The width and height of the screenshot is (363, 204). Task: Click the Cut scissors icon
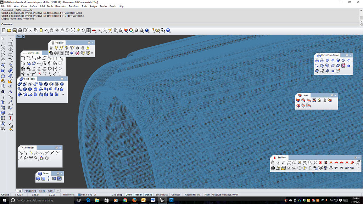pyautogui.click(x=30, y=30)
